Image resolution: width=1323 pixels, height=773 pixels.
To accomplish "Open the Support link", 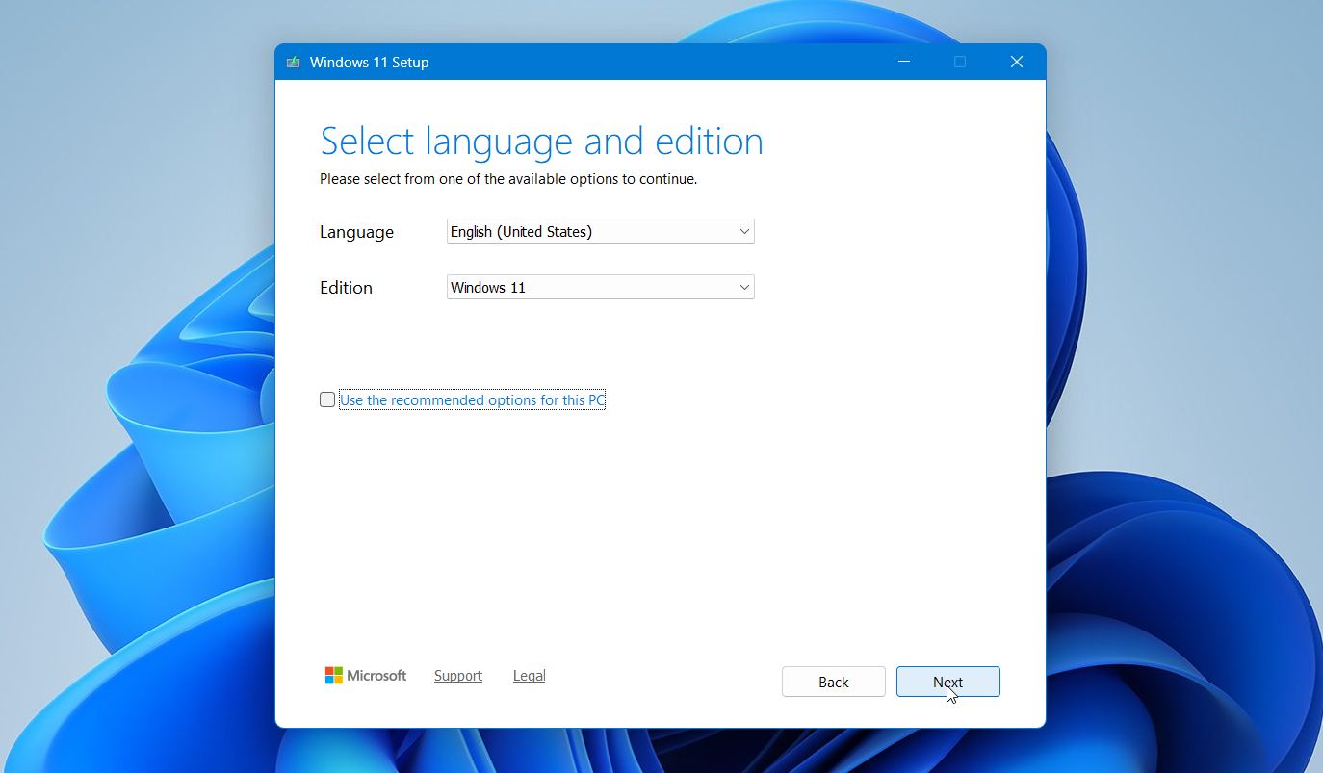I will (x=458, y=676).
